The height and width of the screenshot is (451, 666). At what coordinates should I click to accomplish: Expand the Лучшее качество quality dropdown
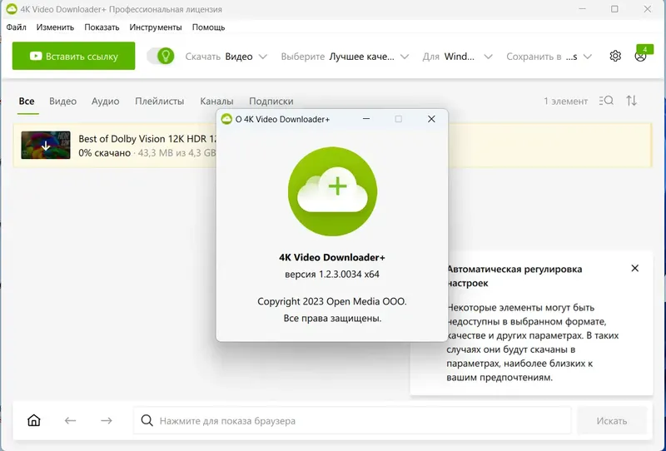point(345,57)
